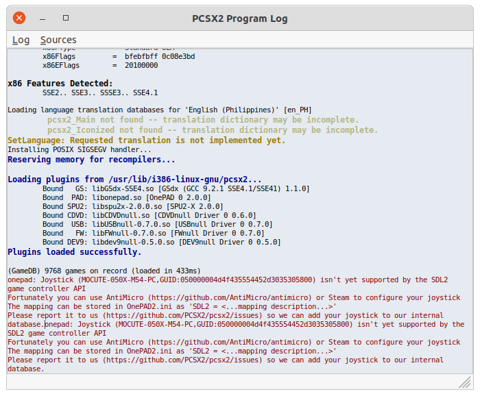Click the 'SSE2.. SSE3.. SSSE3.. SSE4.1' line

point(100,92)
